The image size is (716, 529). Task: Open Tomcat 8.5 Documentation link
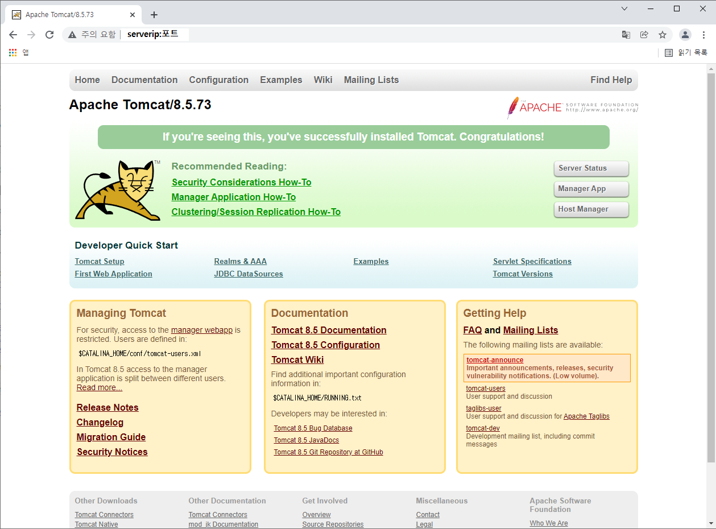[329, 330]
